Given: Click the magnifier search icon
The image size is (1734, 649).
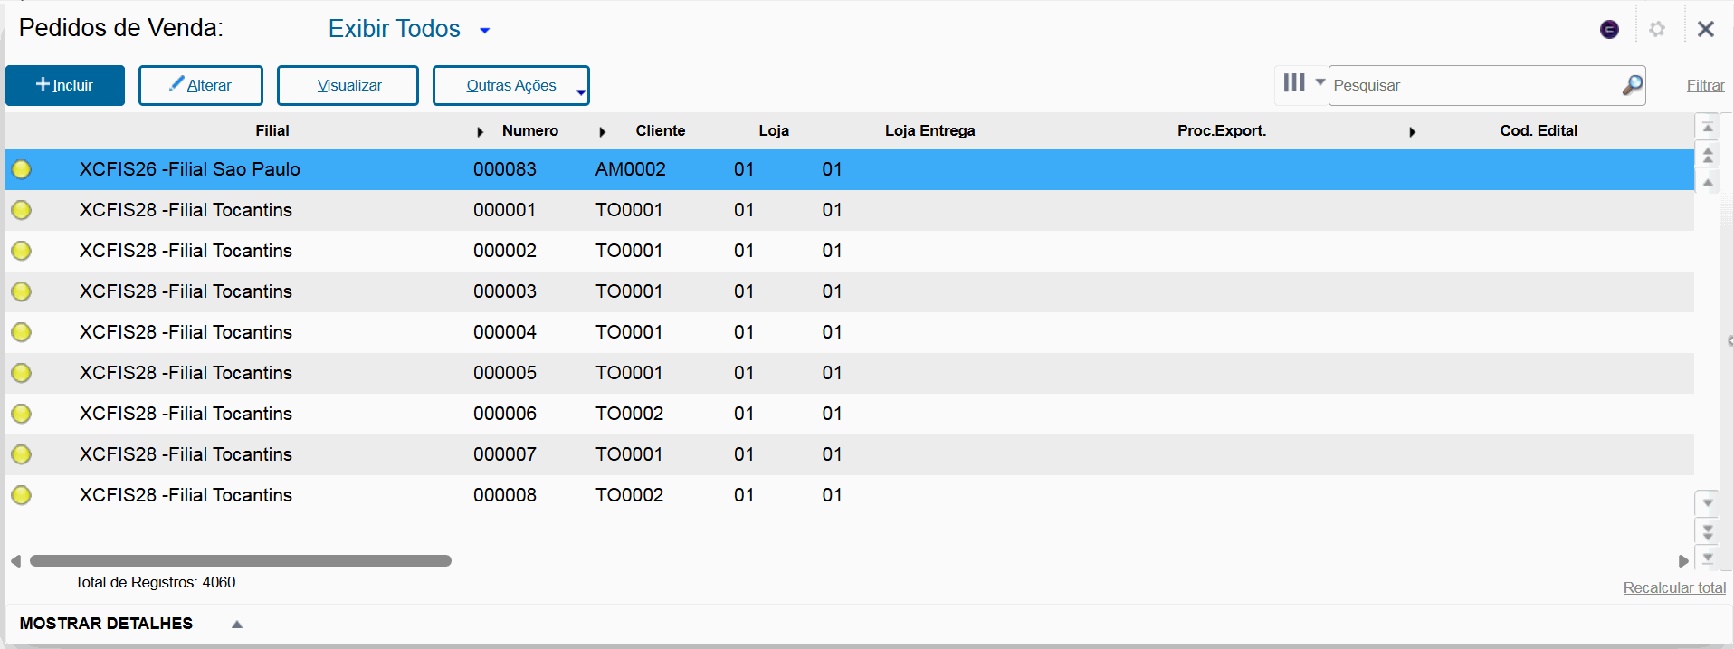Looking at the screenshot, I should click(1633, 85).
